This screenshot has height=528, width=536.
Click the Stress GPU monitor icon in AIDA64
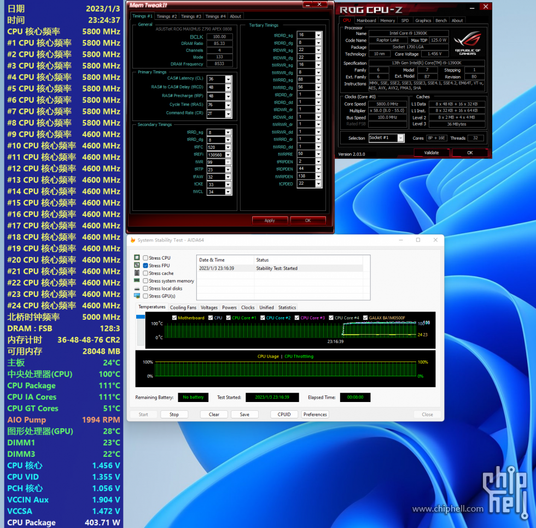click(137, 296)
